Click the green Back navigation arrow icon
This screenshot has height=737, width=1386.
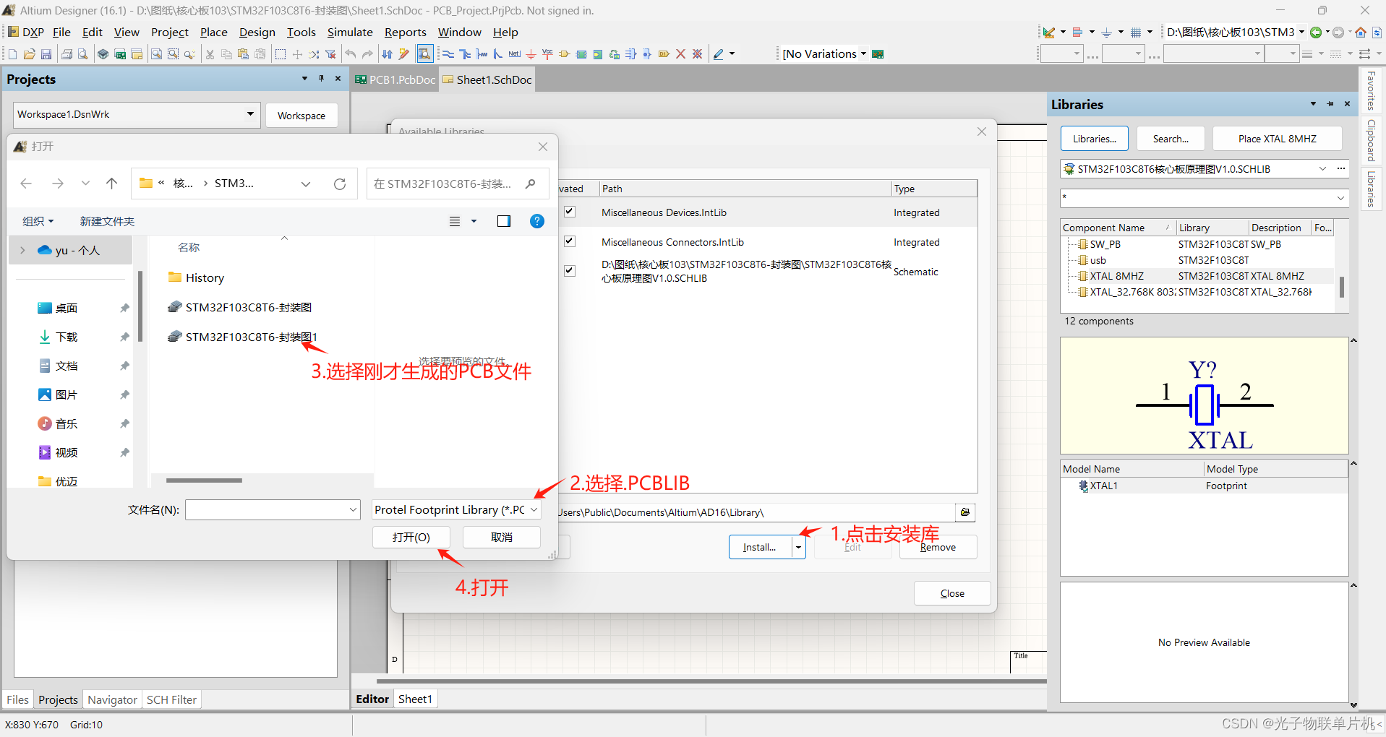point(1316,33)
